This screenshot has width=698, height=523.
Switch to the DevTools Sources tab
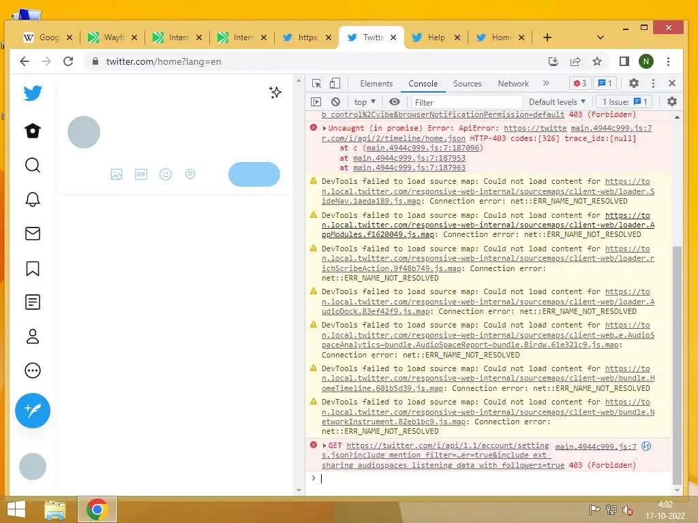coord(468,84)
